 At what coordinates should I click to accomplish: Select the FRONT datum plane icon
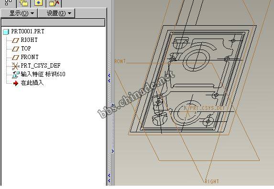point(15,58)
